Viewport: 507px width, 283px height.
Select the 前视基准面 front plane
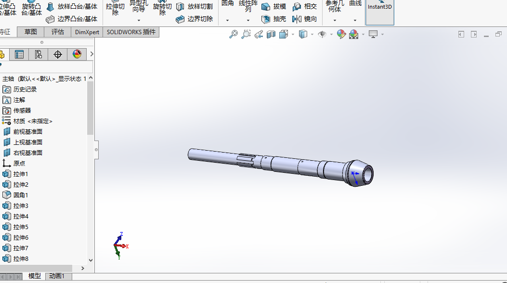click(23, 132)
